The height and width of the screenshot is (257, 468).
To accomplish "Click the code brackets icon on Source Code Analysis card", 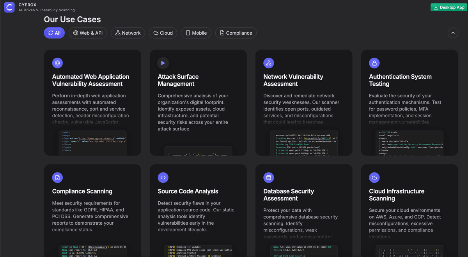I will tap(163, 178).
